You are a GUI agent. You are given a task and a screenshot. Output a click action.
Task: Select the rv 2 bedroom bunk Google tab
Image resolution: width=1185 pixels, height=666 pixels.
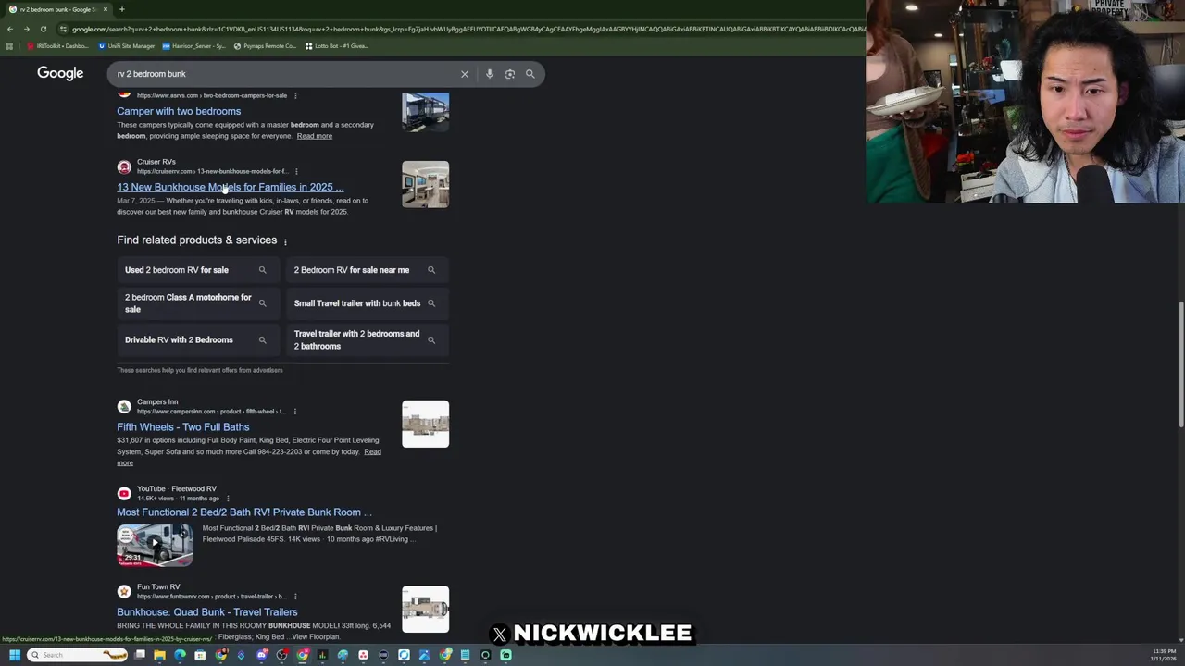(57, 9)
